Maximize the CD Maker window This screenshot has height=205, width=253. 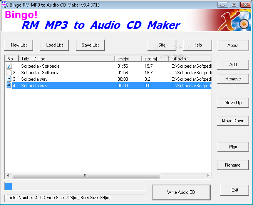coord(234,5)
